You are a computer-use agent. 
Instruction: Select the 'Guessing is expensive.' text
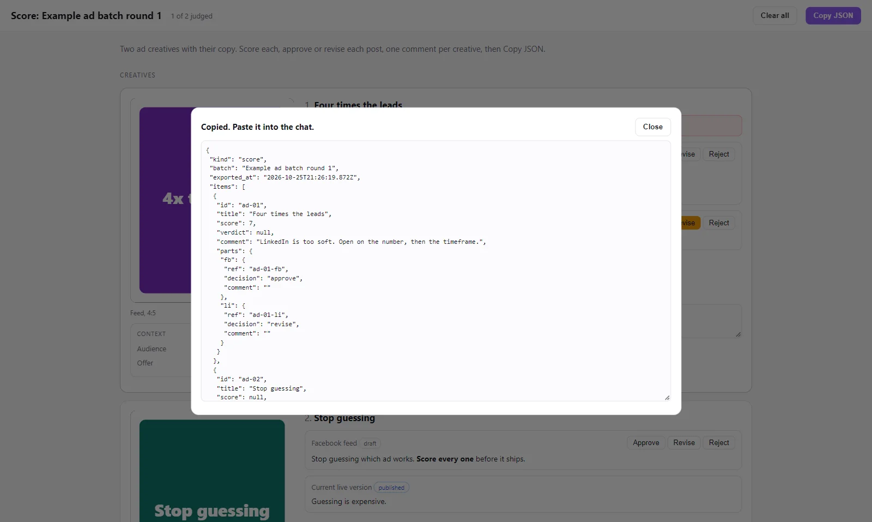[x=349, y=501]
